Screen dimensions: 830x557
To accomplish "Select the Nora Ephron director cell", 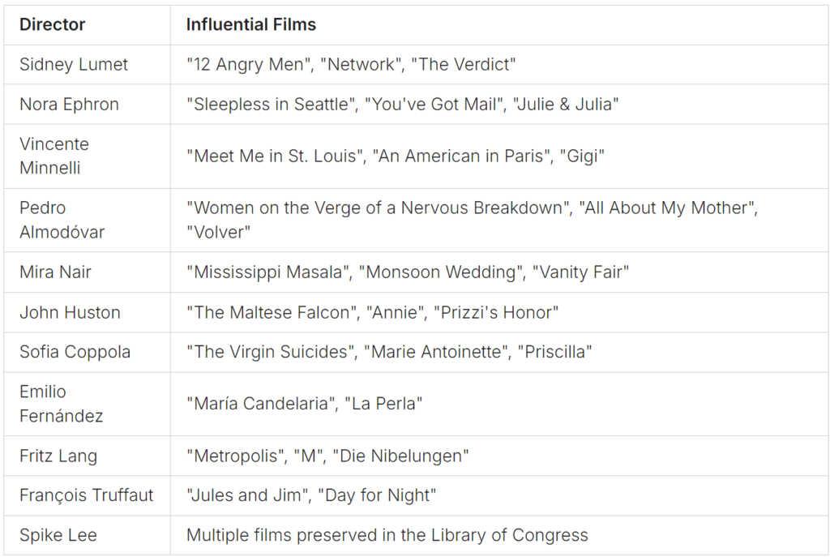I will (x=87, y=105).
